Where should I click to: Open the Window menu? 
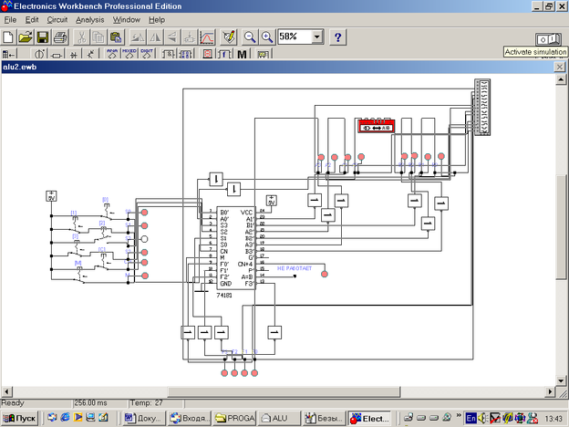pos(127,19)
